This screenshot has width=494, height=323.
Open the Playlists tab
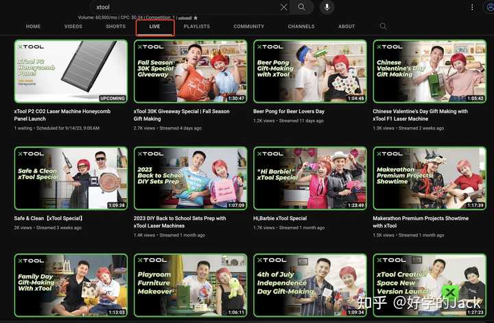click(197, 27)
